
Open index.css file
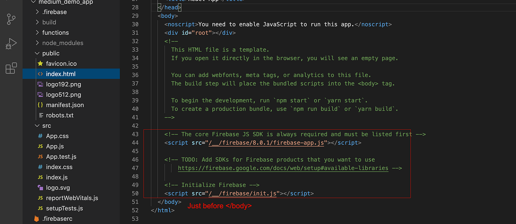tap(59, 167)
